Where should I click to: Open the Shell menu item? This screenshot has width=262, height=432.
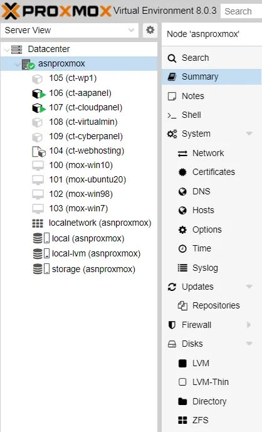[211, 115]
